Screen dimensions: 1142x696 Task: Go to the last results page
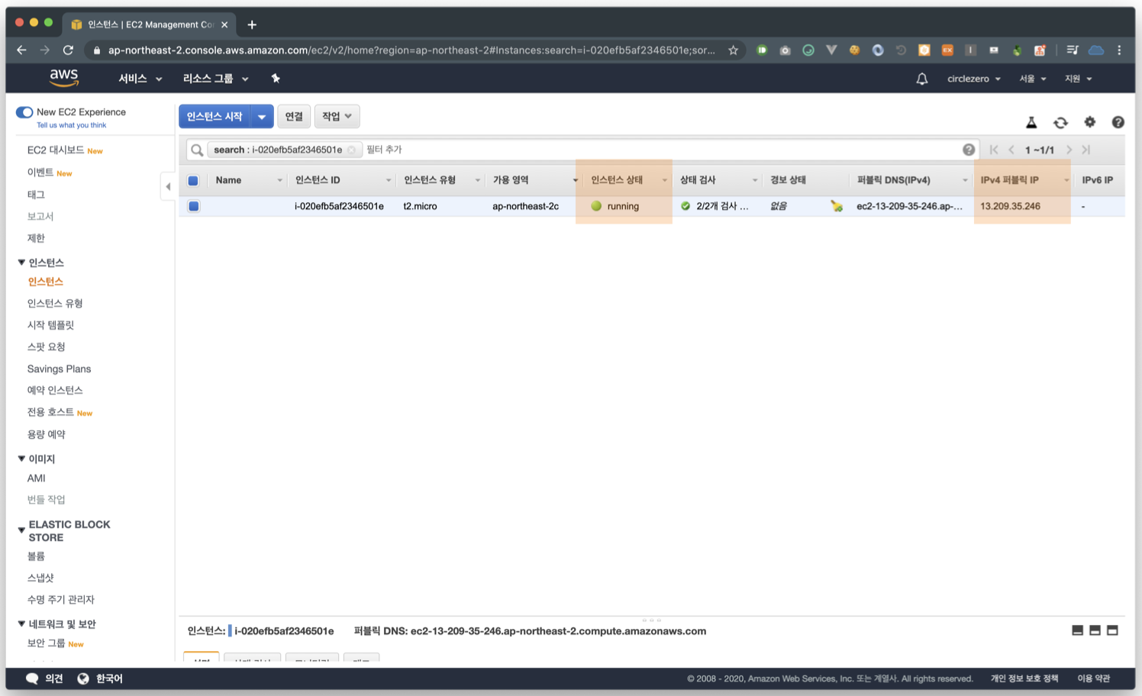[x=1086, y=150]
